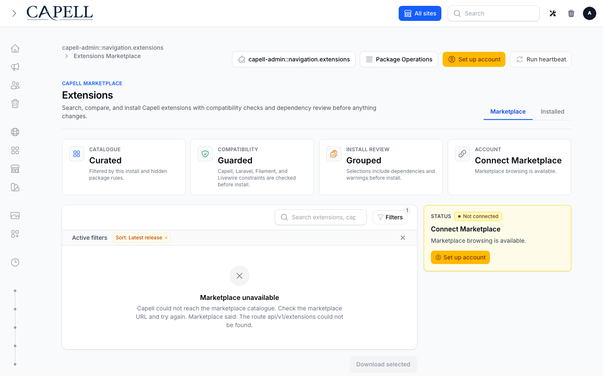Click the Grouped install review heading
This screenshot has width=603, height=376.
[x=364, y=160]
